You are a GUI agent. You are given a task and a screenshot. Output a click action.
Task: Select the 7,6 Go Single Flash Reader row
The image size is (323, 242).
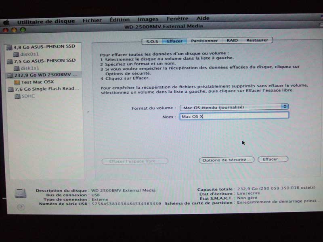(x=45, y=89)
